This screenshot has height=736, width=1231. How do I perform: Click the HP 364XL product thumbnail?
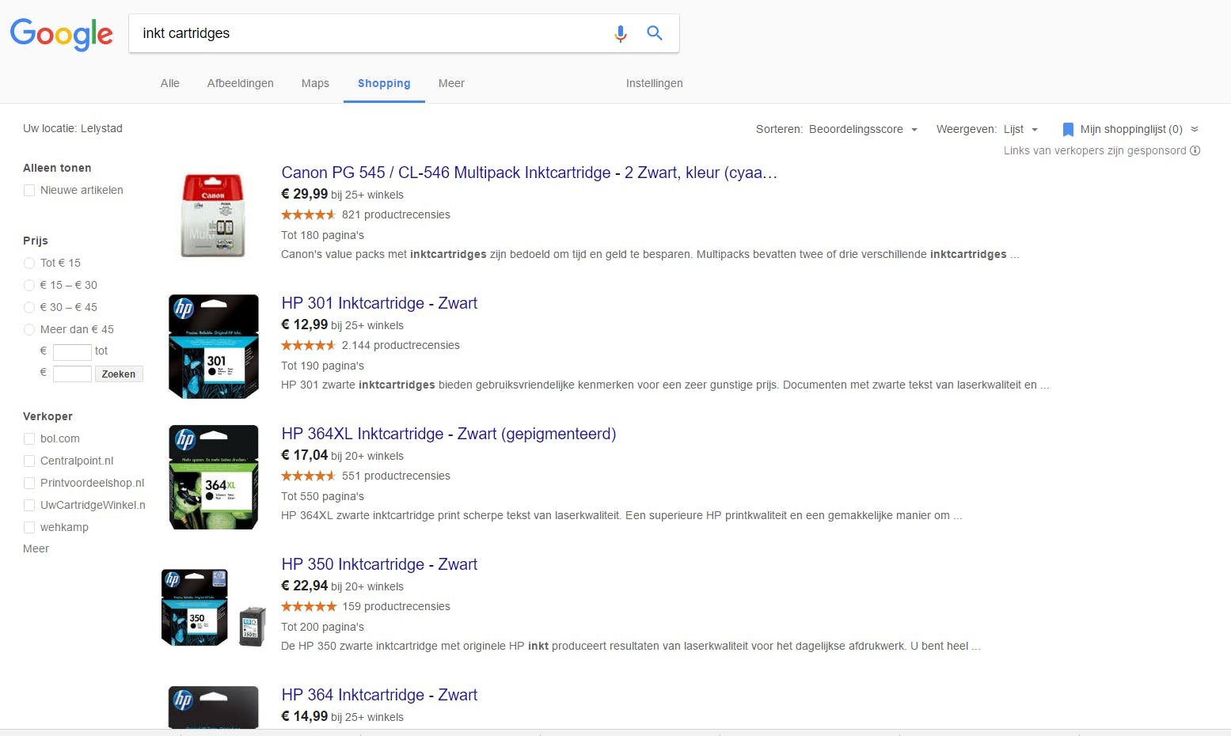pyautogui.click(x=214, y=476)
